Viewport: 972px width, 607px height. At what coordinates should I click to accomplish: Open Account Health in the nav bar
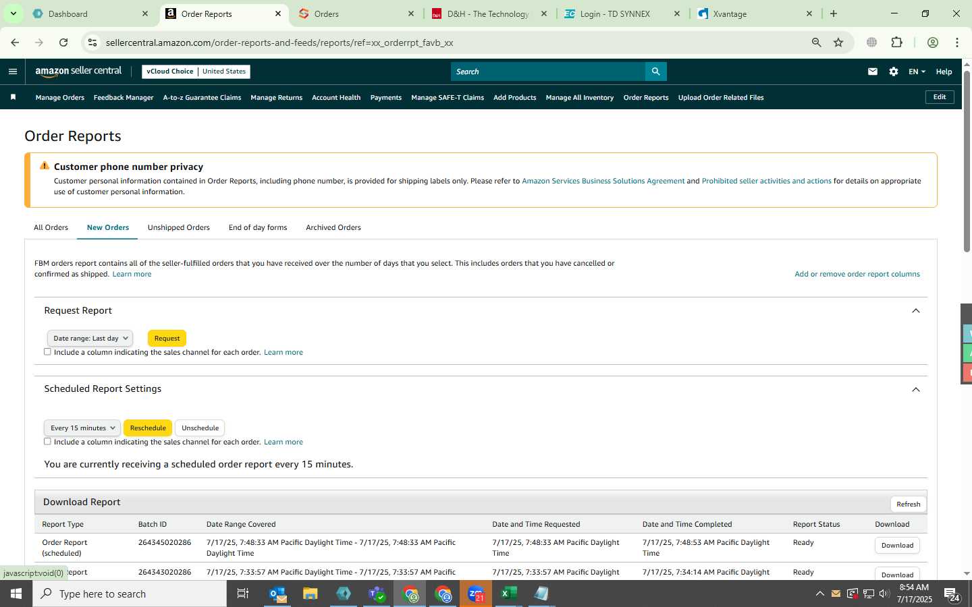336,97
